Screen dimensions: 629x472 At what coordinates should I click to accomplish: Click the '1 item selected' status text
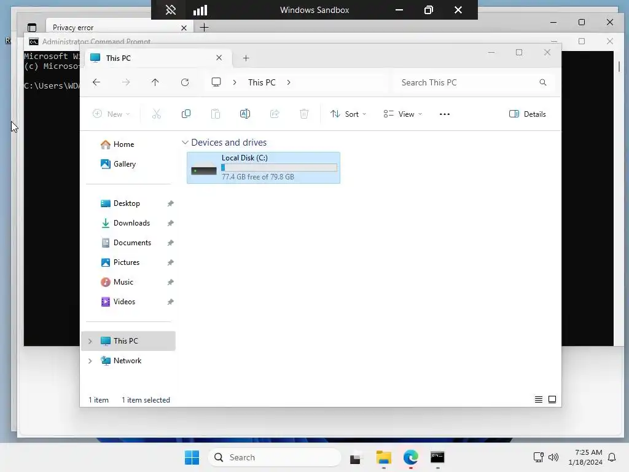click(x=146, y=400)
